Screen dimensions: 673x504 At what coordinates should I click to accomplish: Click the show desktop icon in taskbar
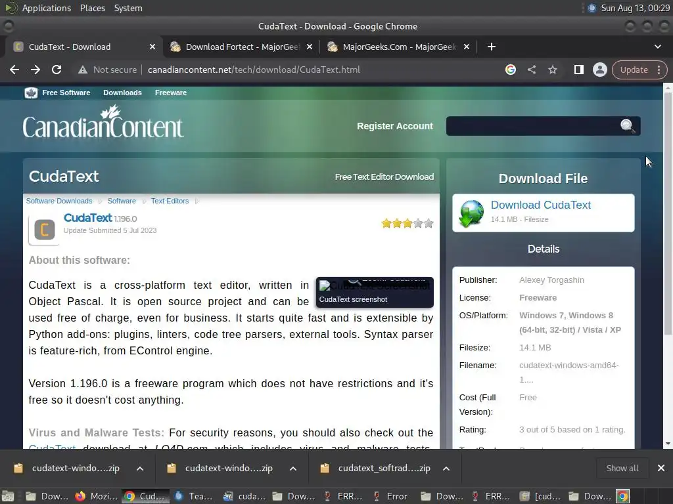click(8, 496)
